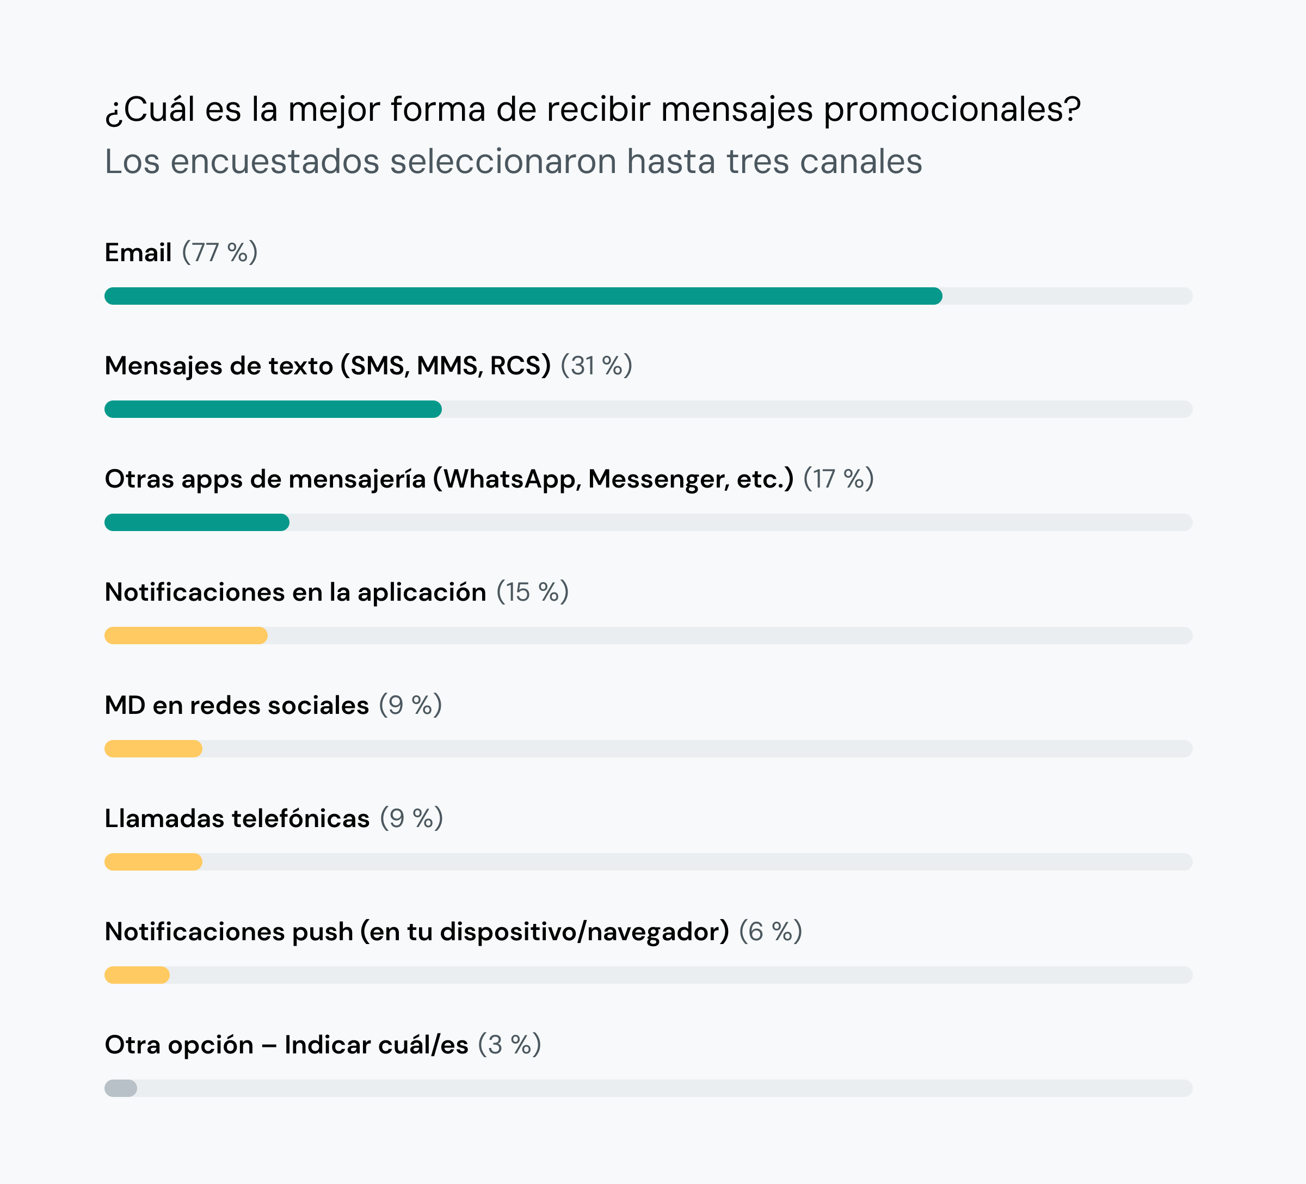Click the subtitle about tres canales
Screen dimensions: 1306x1184
513,161
